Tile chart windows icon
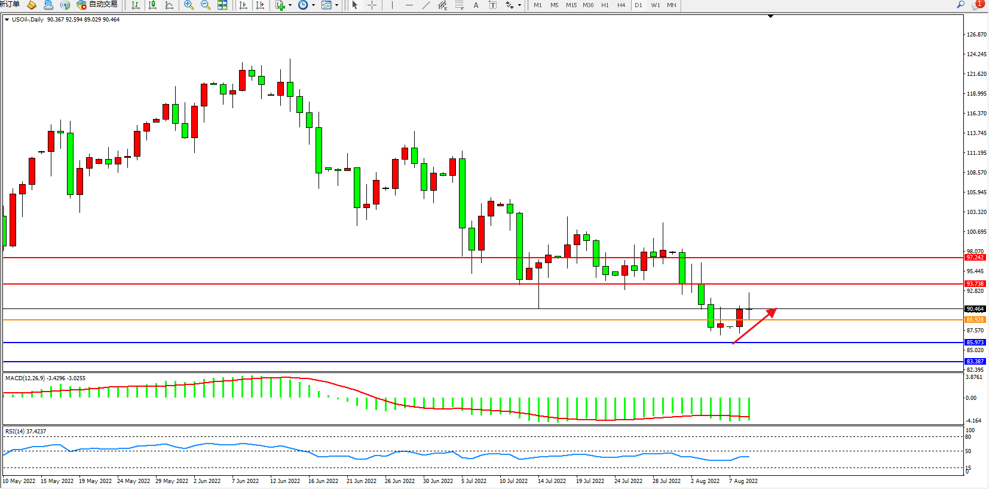Screen dimensions: 989x489 (x=222, y=5)
